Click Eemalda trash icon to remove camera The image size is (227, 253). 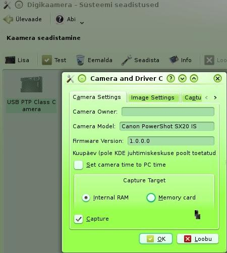[x=94, y=60]
